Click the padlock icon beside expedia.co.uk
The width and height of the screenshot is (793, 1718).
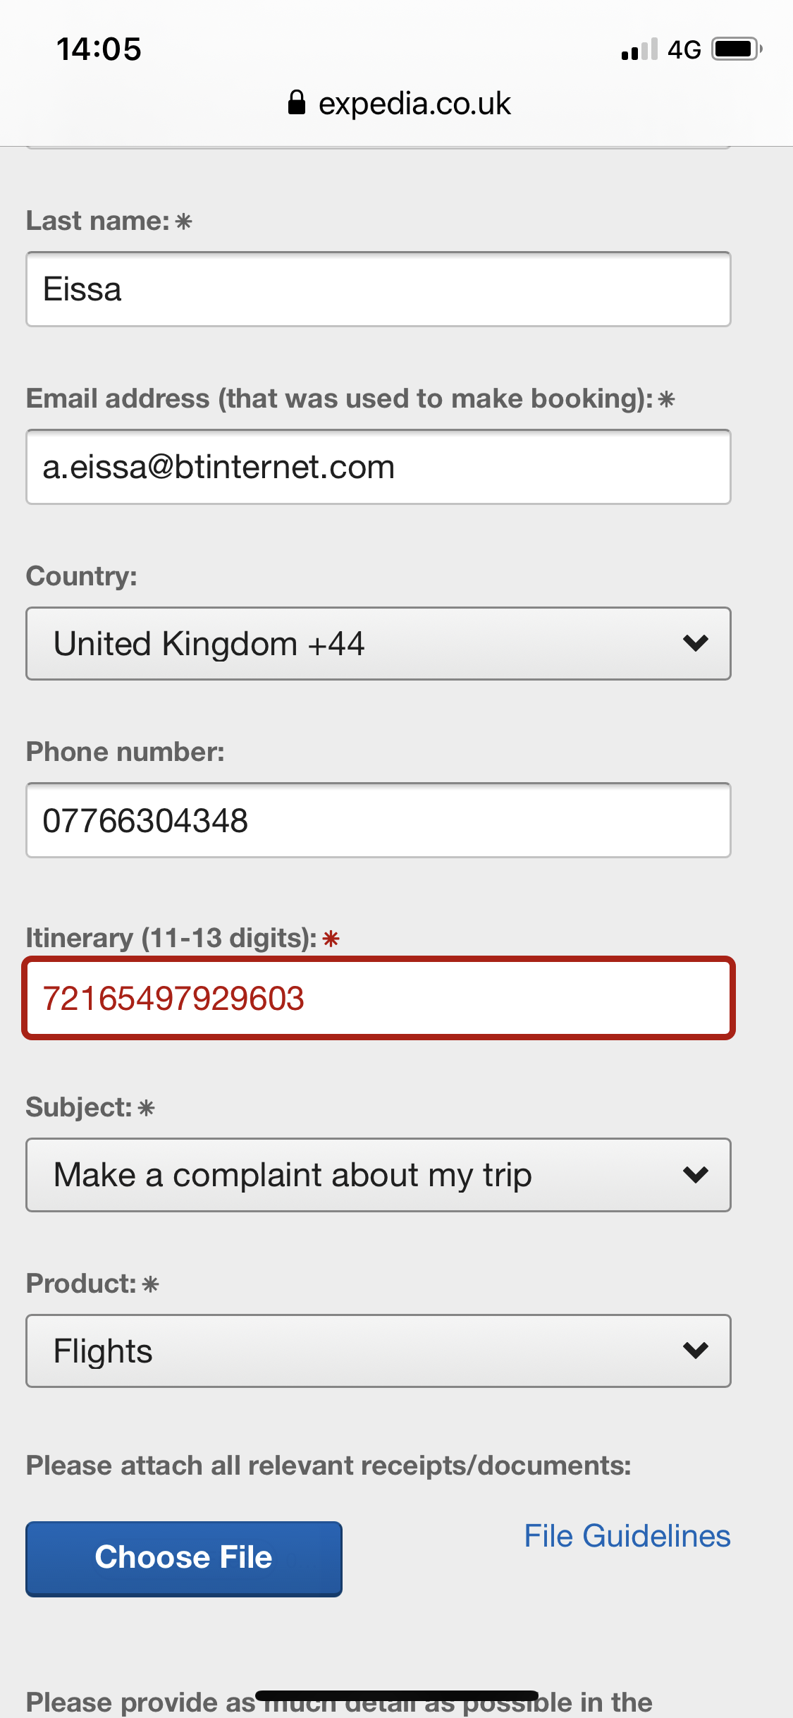tap(297, 103)
